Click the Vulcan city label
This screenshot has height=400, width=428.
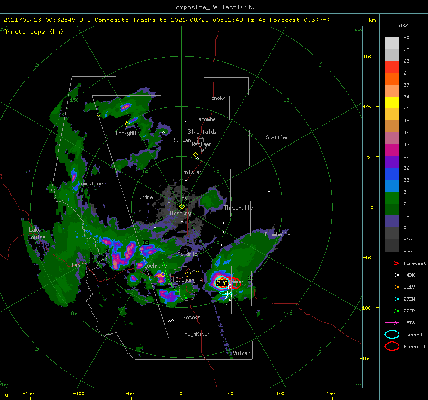tap(242, 353)
